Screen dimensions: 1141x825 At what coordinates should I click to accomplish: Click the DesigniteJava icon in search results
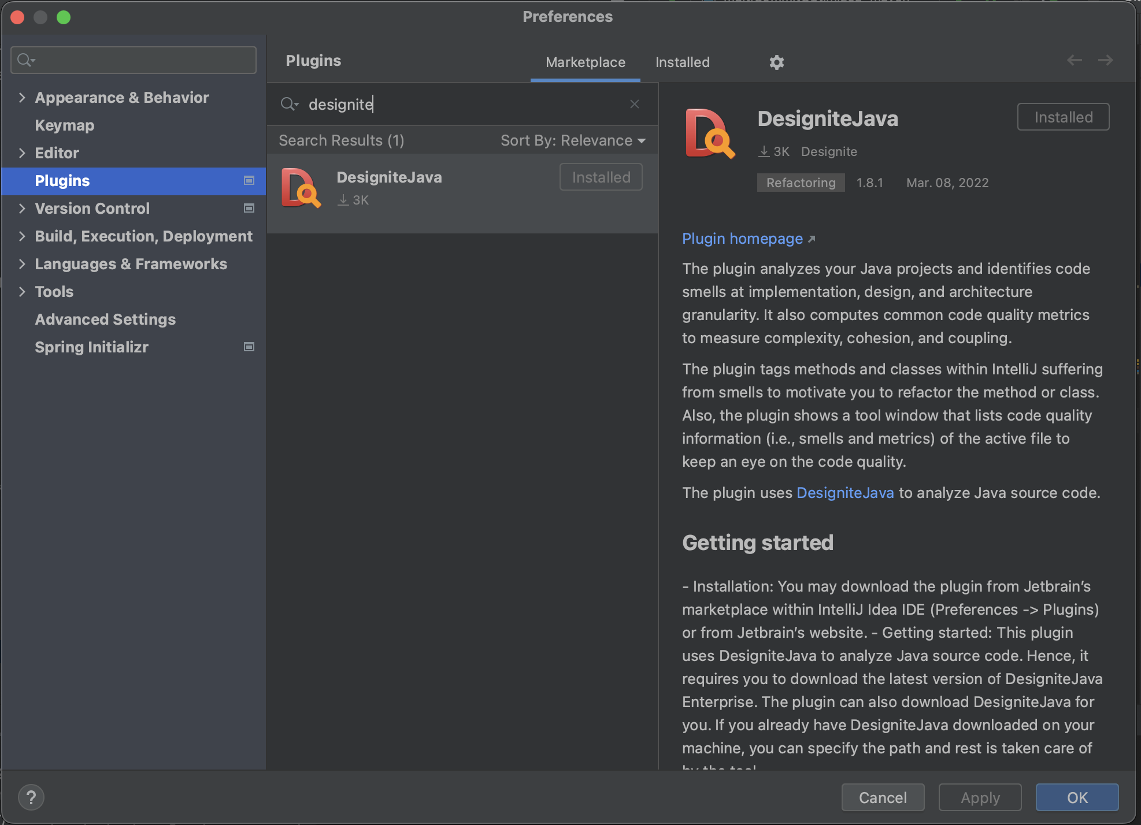(x=301, y=188)
